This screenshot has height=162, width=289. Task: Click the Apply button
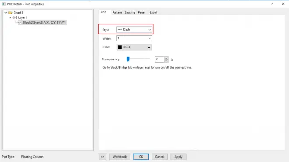pyautogui.click(x=178, y=157)
